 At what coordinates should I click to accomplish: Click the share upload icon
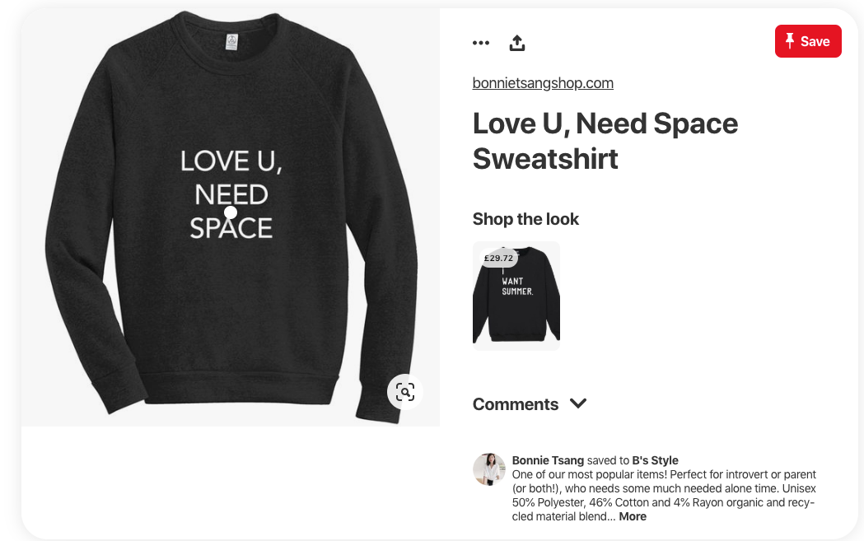tap(517, 43)
